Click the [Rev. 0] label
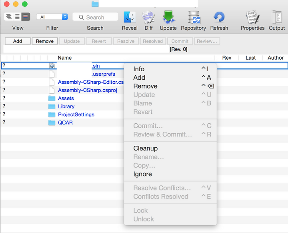This screenshot has height=233, width=288. [x=178, y=49]
